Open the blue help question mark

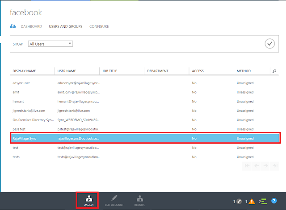pyautogui.click(x=274, y=201)
